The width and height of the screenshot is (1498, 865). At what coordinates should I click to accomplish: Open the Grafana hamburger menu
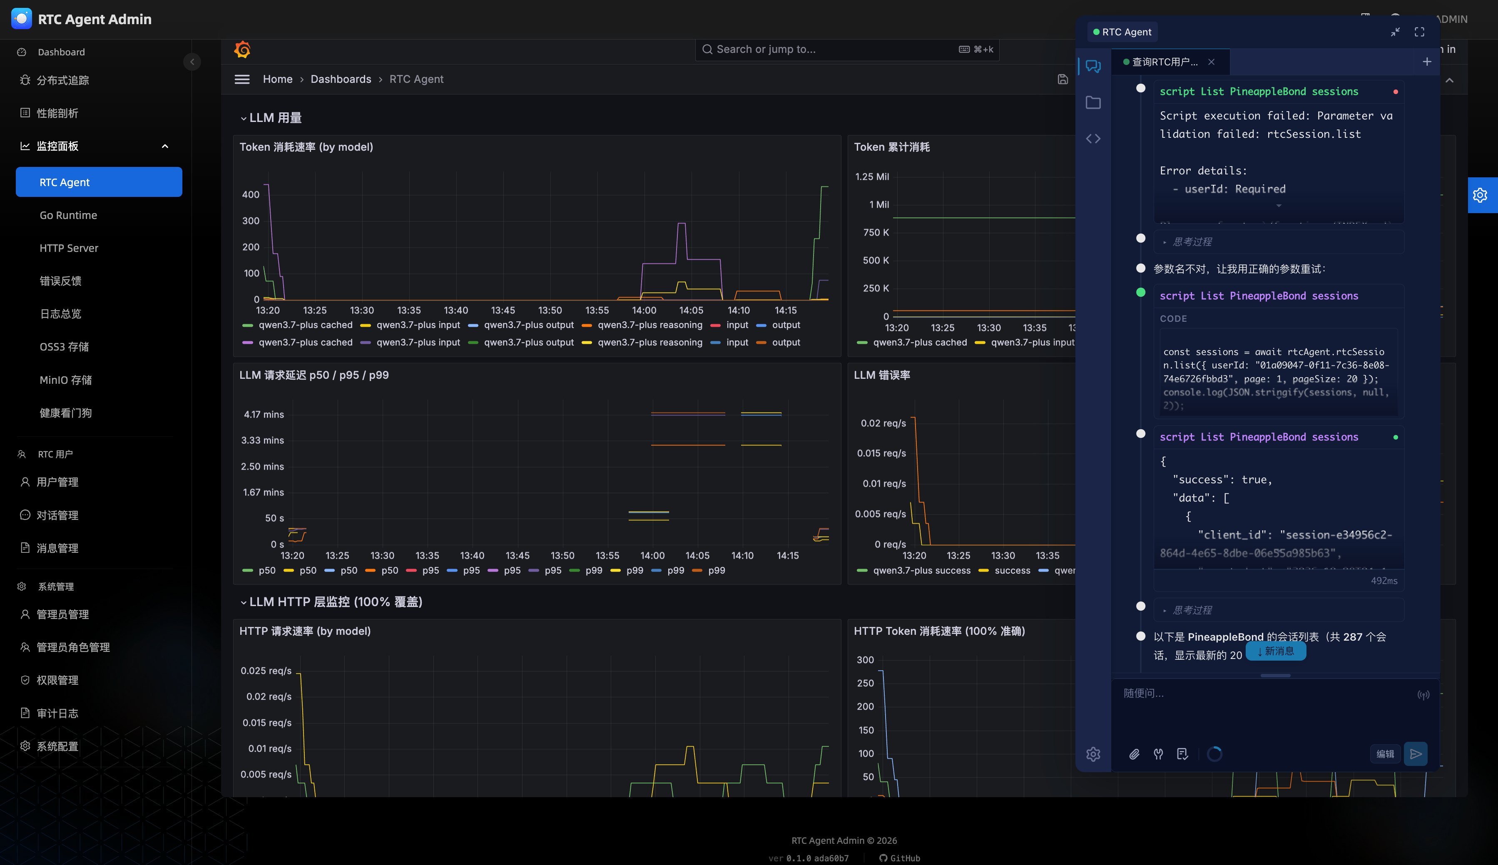242,79
